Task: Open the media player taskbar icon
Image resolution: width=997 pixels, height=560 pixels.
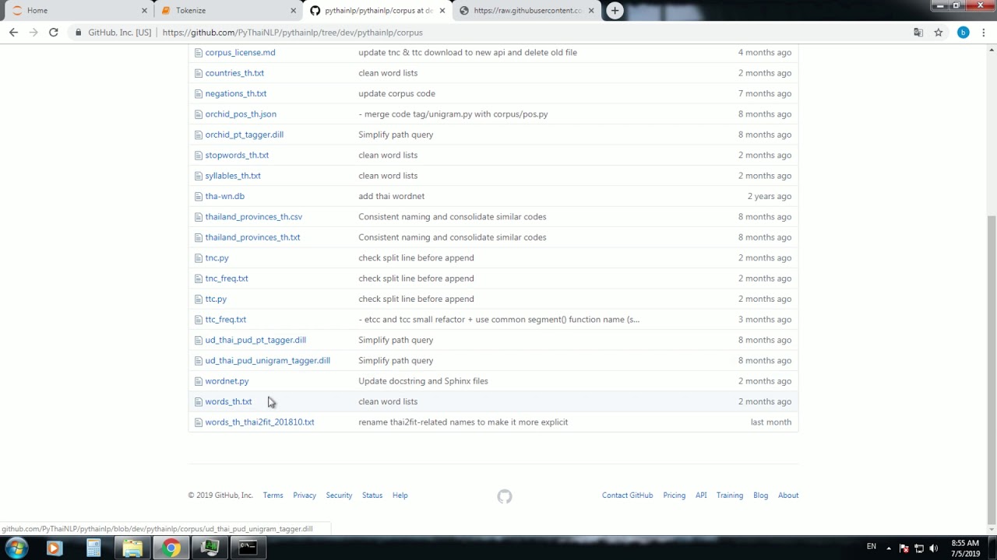Action: click(54, 548)
